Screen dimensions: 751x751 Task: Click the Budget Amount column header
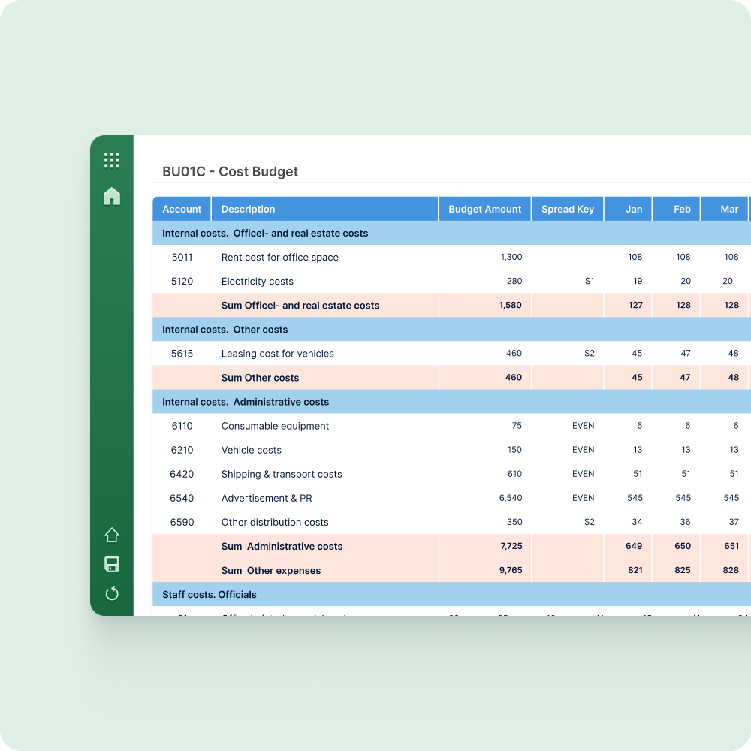point(484,208)
